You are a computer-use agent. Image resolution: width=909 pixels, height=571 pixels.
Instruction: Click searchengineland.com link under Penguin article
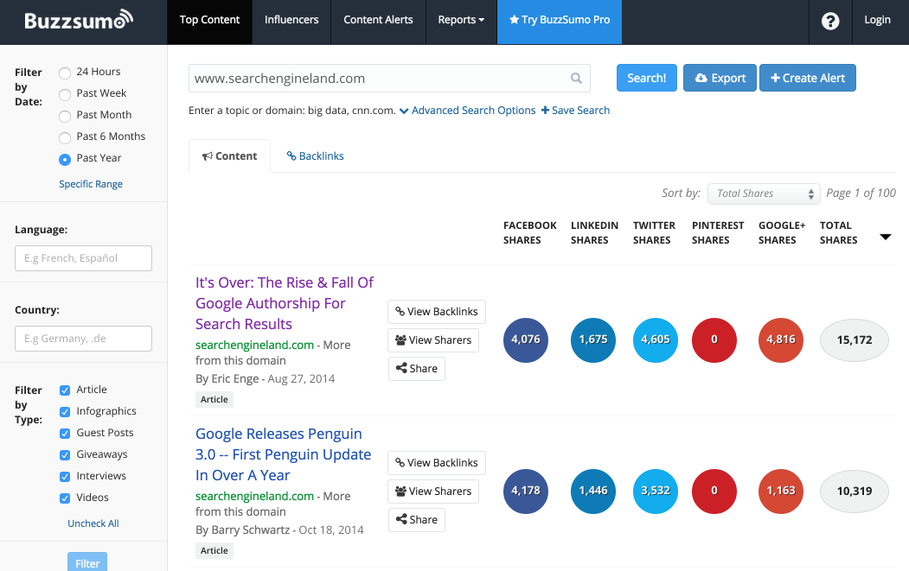coord(254,497)
